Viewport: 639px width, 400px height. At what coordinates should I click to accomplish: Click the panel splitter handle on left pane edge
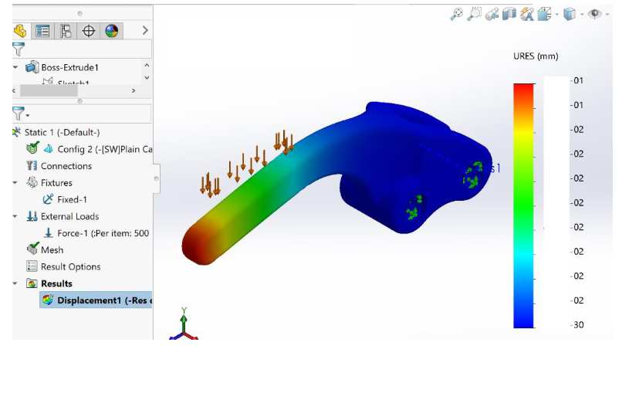click(156, 178)
